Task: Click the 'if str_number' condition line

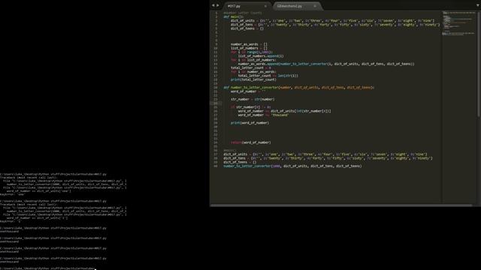Action: pyautogui.click(x=250, y=107)
